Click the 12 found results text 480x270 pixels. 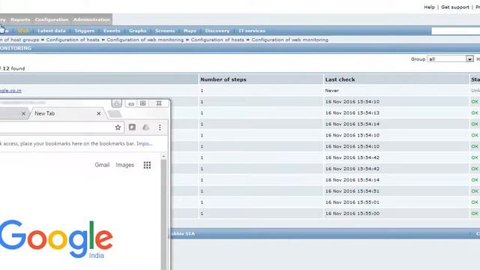pyautogui.click(x=13, y=68)
